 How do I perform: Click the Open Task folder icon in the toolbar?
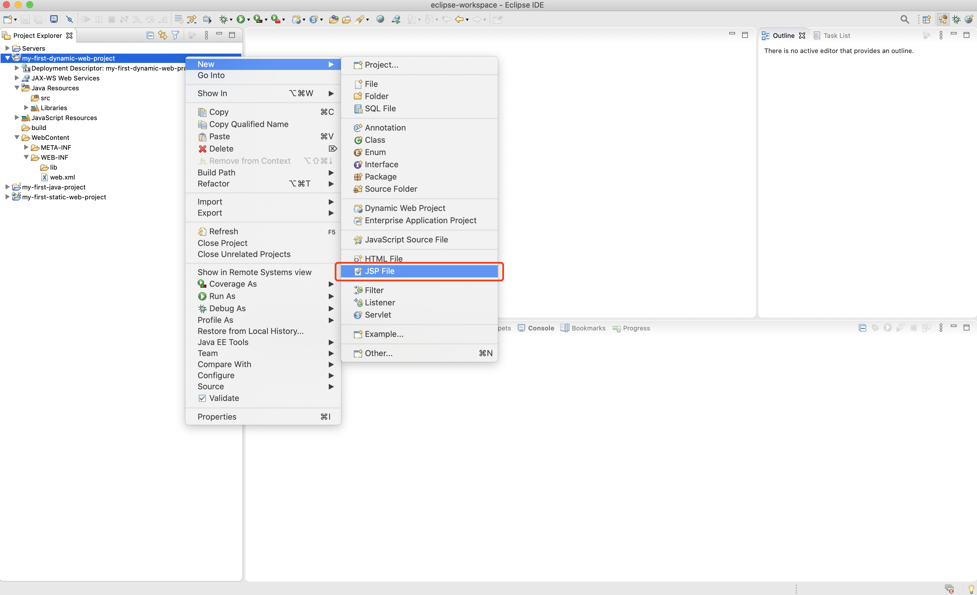click(347, 19)
